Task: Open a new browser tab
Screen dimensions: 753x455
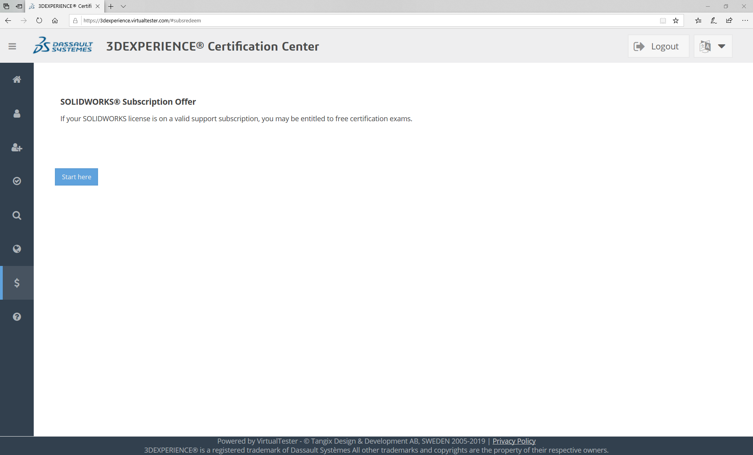Action: click(111, 6)
